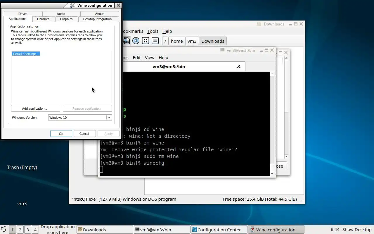The image size is (374, 234).
Task: Open the Help menu in Downloads file manager
Action: pyautogui.click(x=167, y=31)
